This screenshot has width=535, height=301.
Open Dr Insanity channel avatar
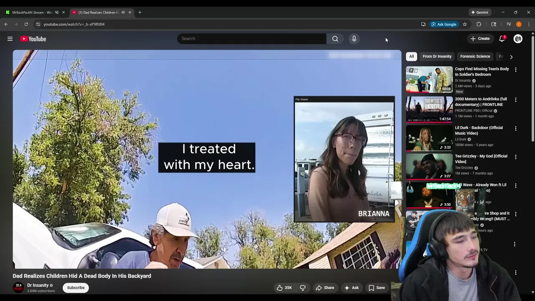18,288
